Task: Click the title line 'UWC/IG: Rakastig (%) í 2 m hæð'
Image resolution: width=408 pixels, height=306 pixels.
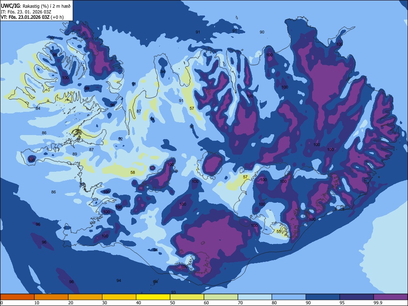Action: click(35, 6)
